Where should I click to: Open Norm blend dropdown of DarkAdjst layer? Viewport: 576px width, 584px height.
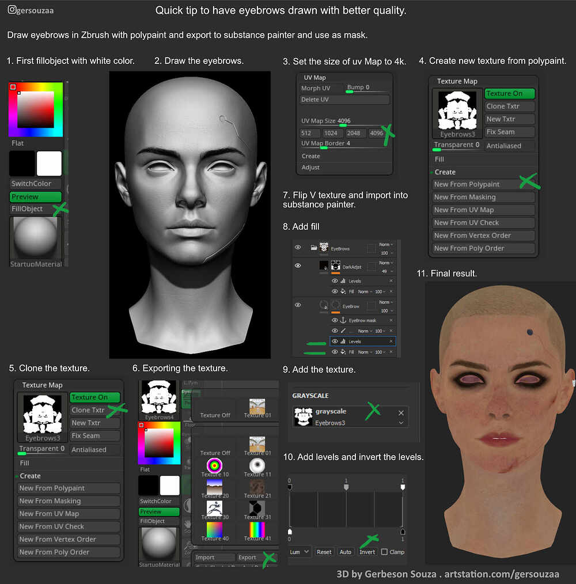click(x=386, y=263)
